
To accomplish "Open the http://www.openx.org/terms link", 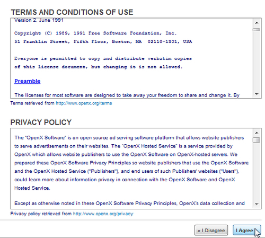I will pyautogui.click(x=84, y=103).
